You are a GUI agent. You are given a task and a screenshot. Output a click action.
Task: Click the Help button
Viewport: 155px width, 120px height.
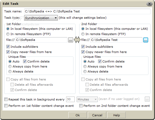[116, 115]
